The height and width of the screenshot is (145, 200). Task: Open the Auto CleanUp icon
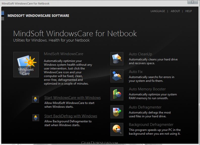117,59
